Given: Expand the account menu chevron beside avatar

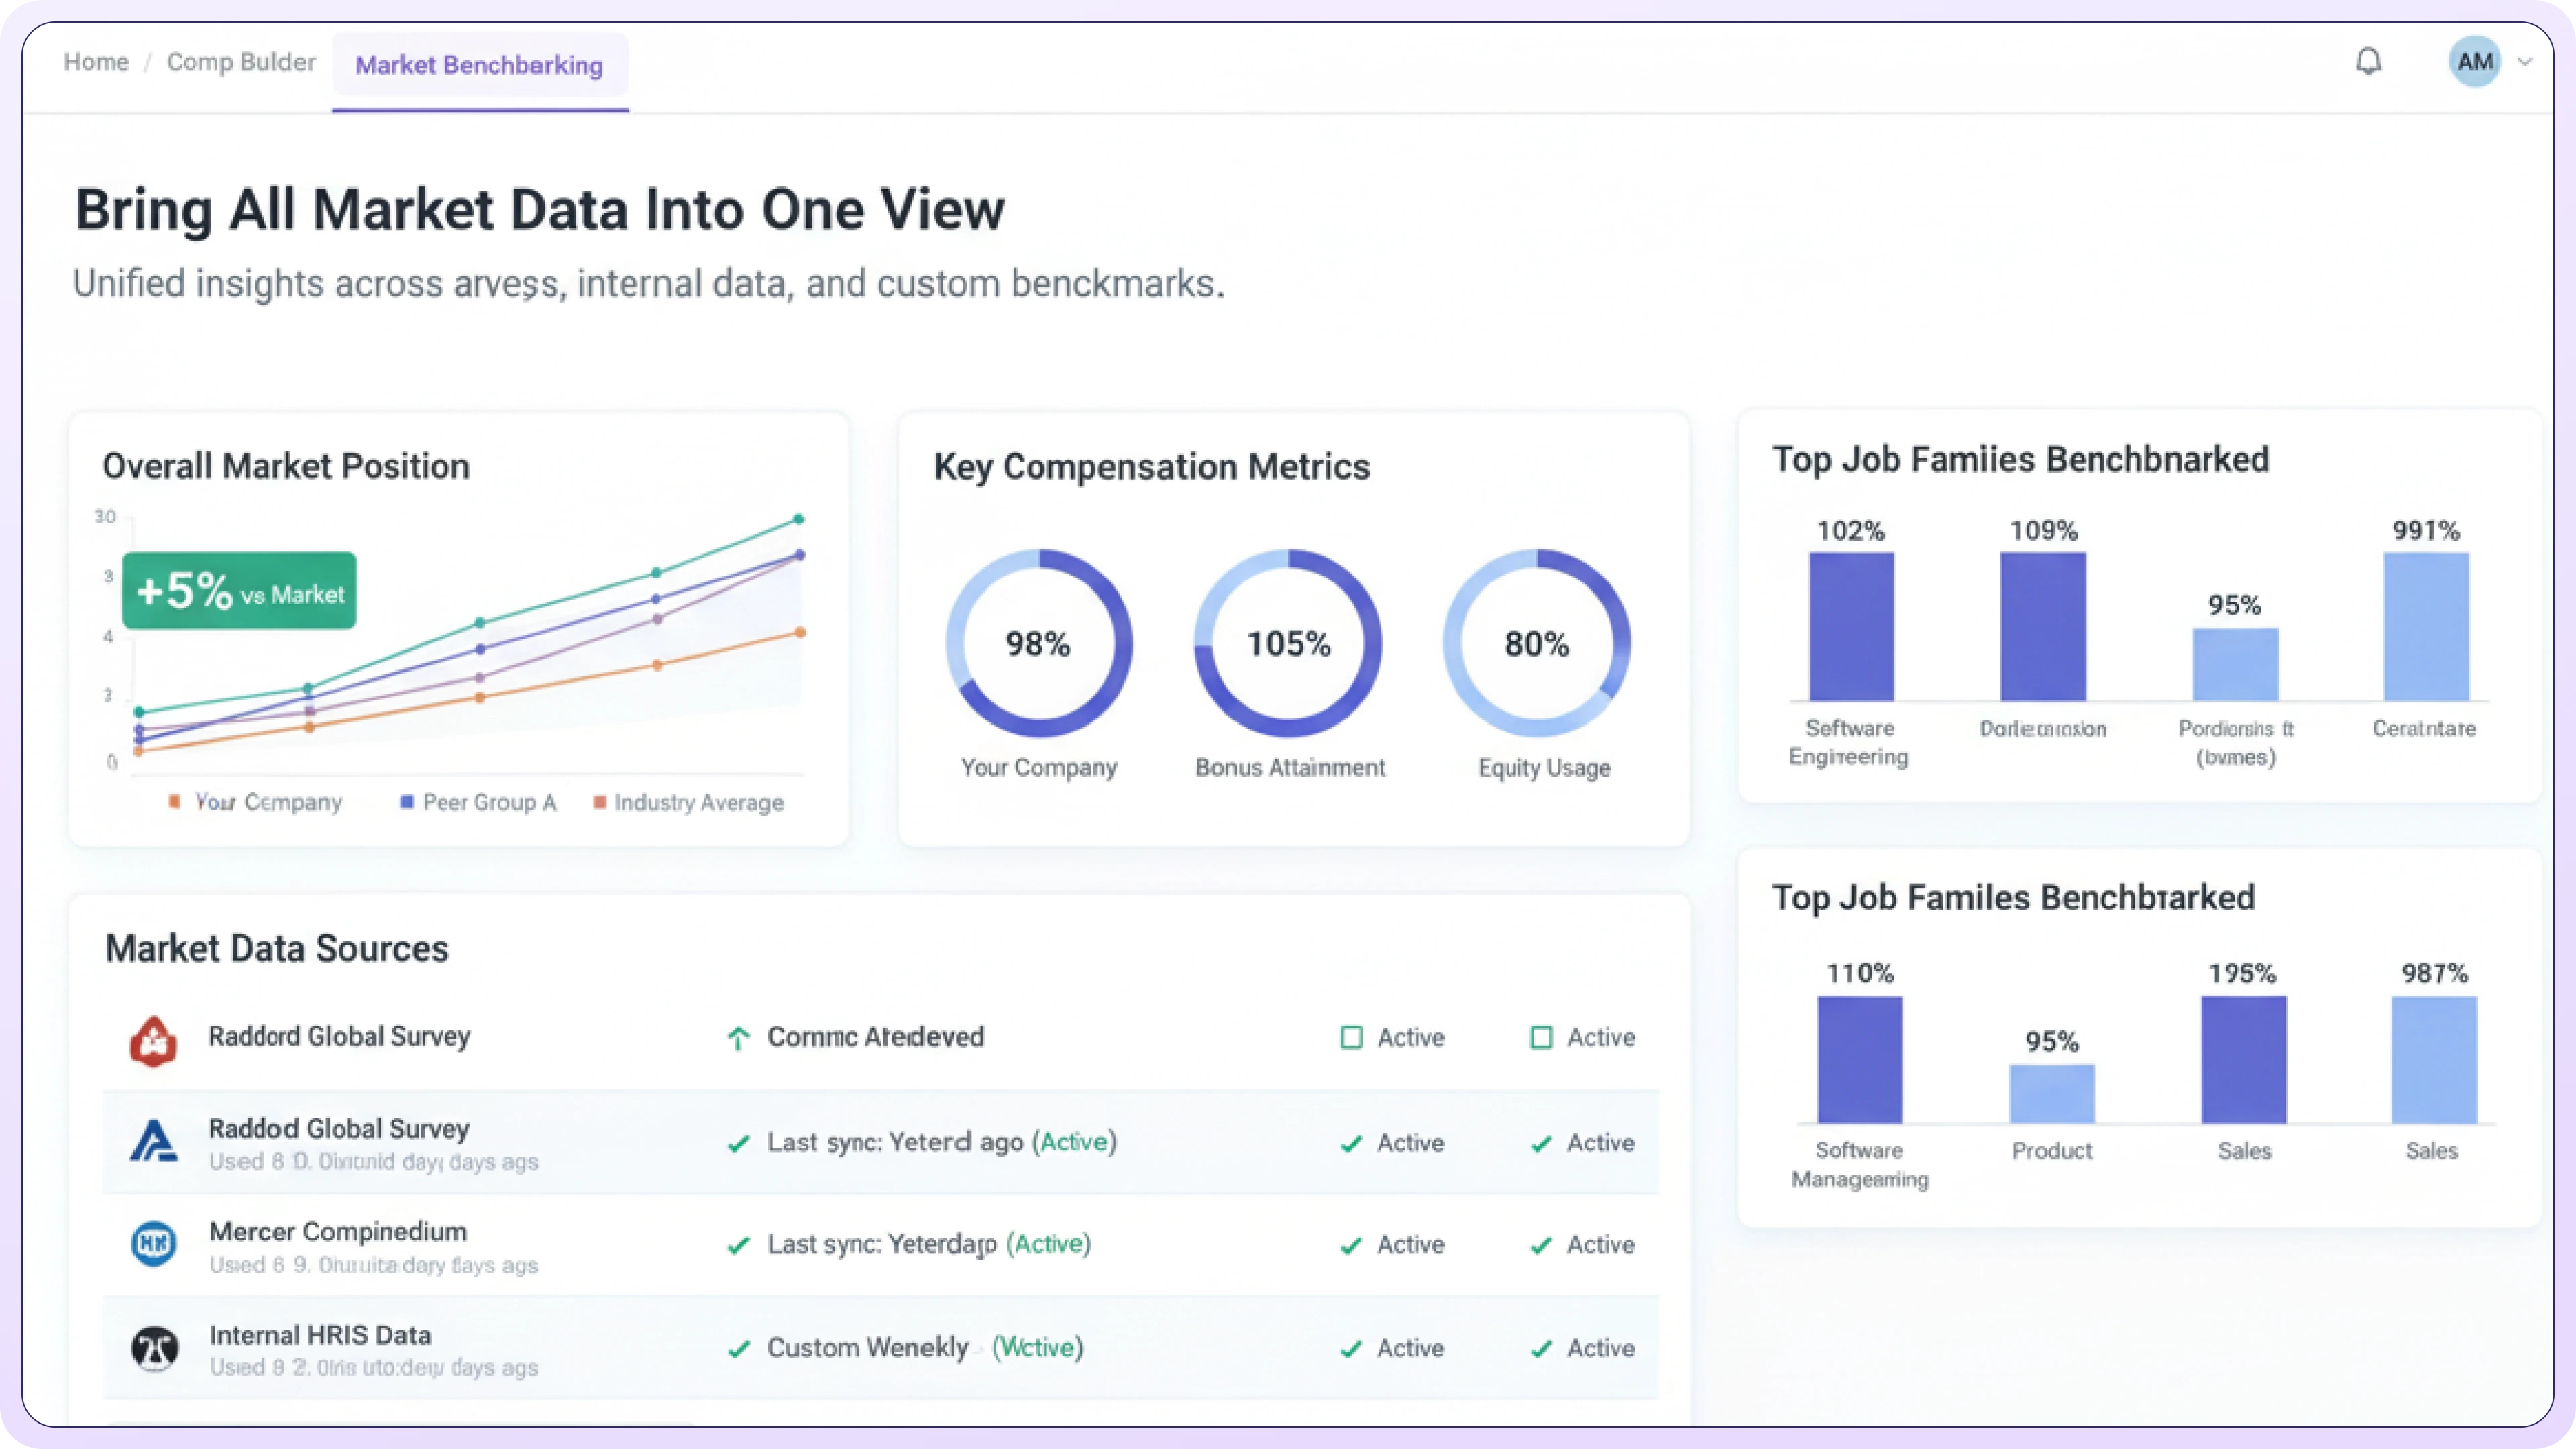Looking at the screenshot, I should pyautogui.click(x=2525, y=62).
